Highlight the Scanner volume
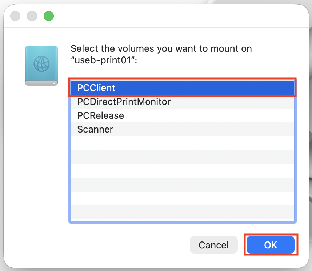Viewport: 312px width, 271px height. pyautogui.click(x=95, y=129)
